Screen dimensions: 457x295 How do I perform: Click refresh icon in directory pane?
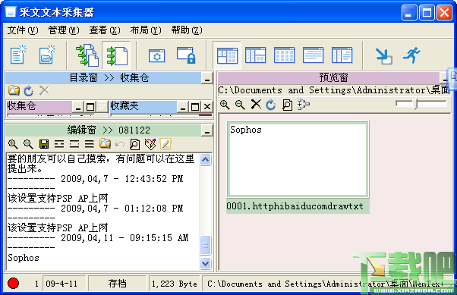coord(29,91)
